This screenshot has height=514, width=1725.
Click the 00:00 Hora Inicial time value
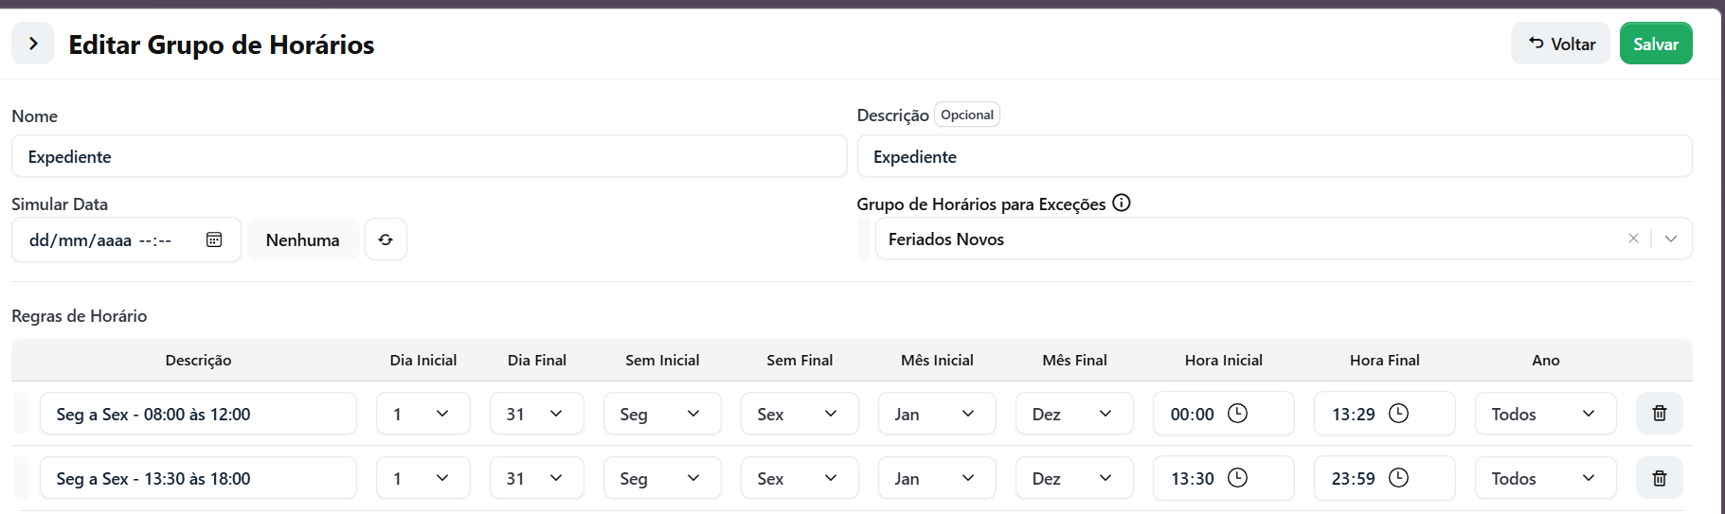(1192, 415)
